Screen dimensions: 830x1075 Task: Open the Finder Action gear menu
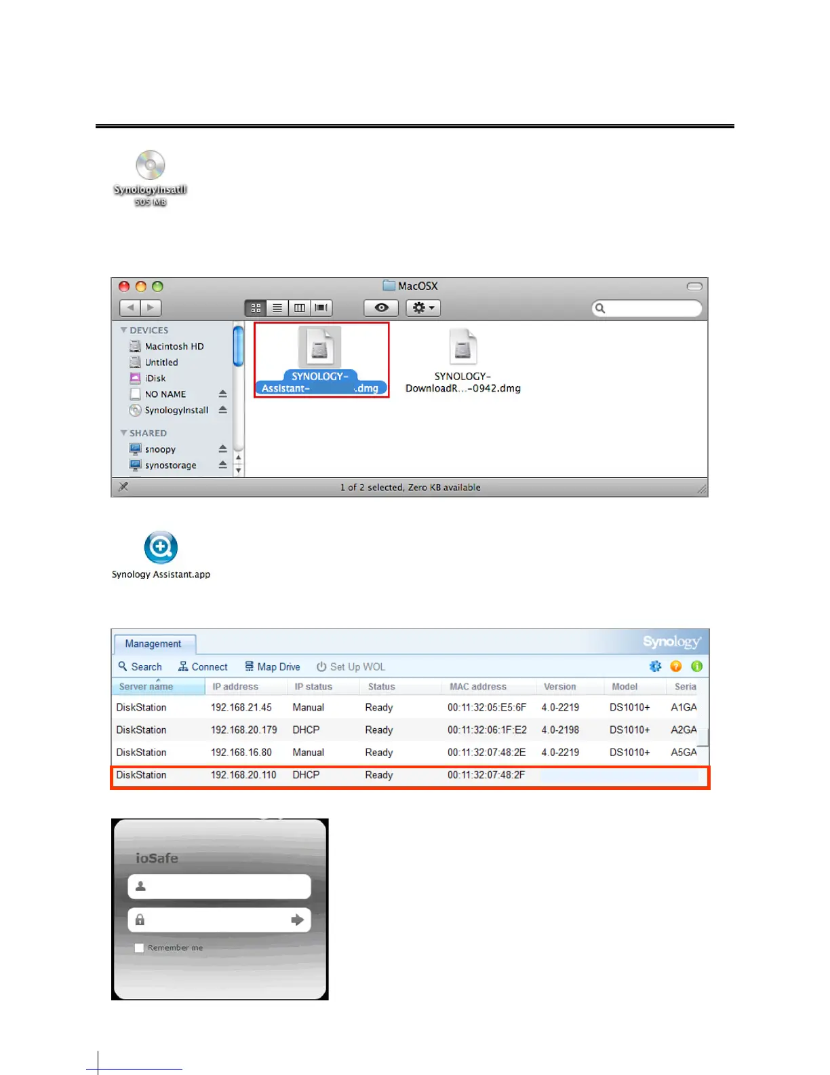pos(423,308)
